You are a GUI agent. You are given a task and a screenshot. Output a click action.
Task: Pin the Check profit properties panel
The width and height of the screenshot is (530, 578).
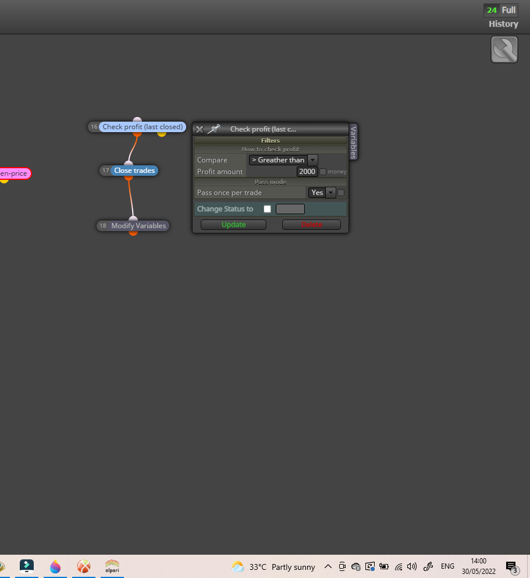coord(214,129)
